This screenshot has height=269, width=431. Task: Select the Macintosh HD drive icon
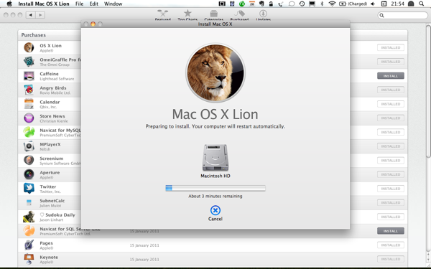[x=215, y=158]
